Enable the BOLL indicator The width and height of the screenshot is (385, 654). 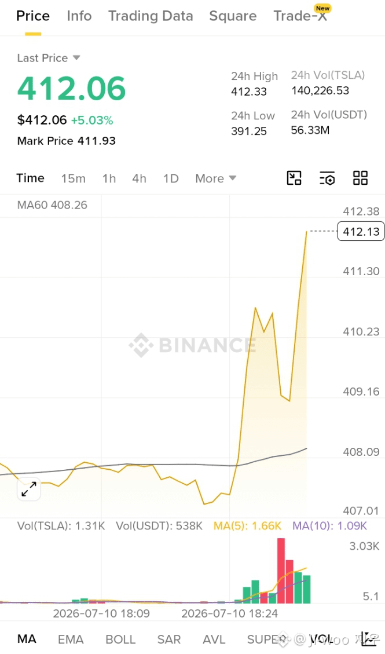(120, 640)
